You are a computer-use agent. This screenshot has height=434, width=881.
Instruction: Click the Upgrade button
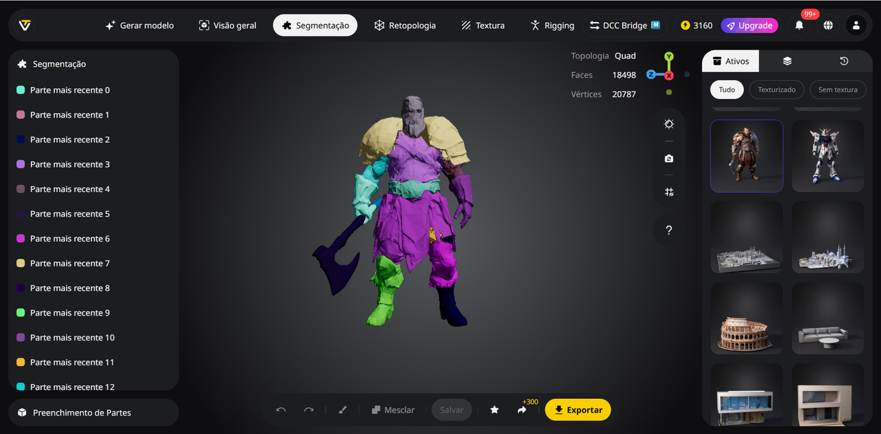[749, 25]
